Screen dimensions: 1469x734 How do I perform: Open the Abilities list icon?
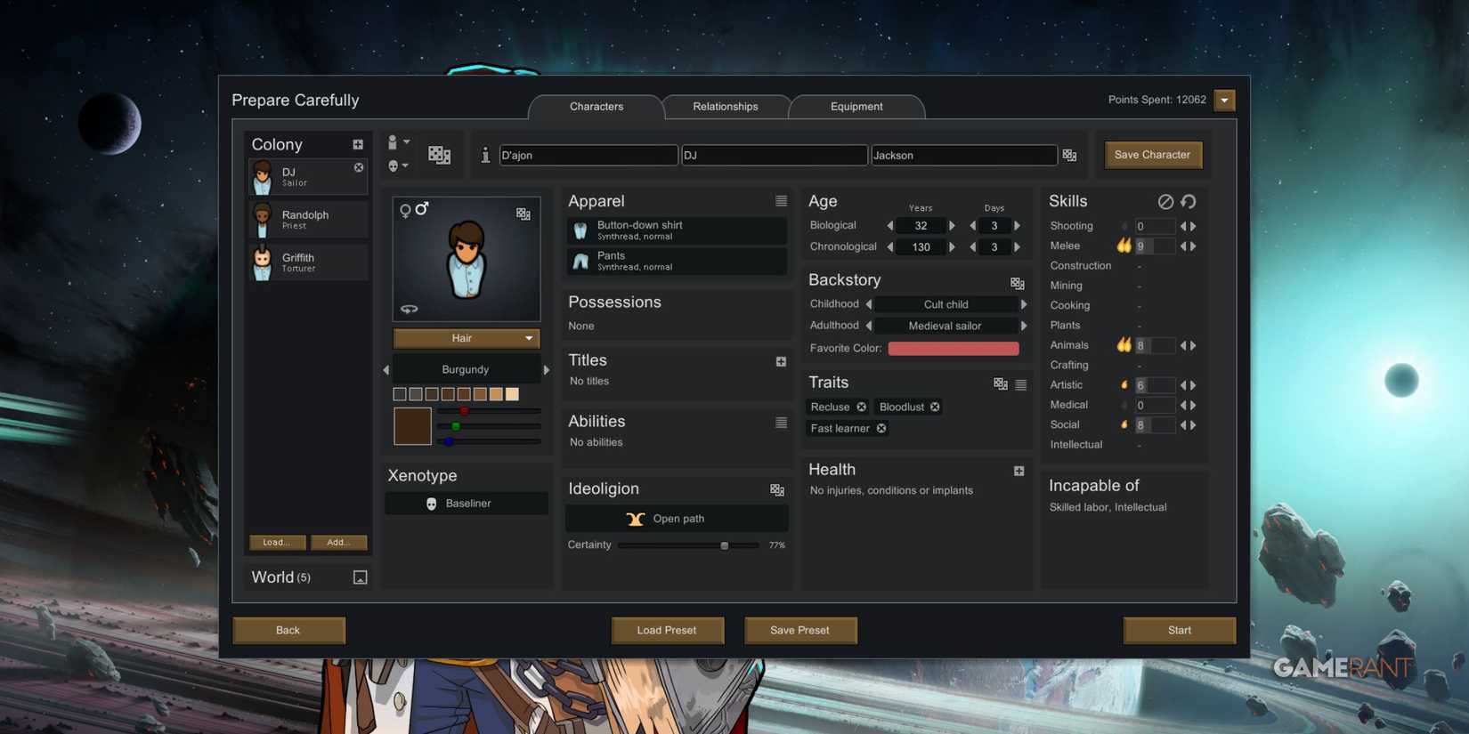[781, 423]
